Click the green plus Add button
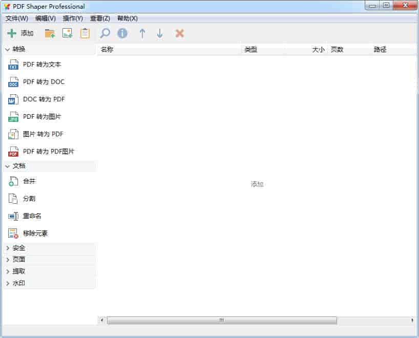 pos(20,33)
